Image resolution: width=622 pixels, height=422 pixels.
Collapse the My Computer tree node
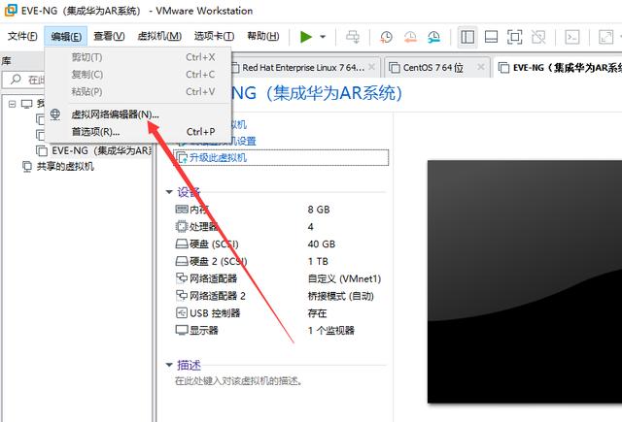point(13,104)
